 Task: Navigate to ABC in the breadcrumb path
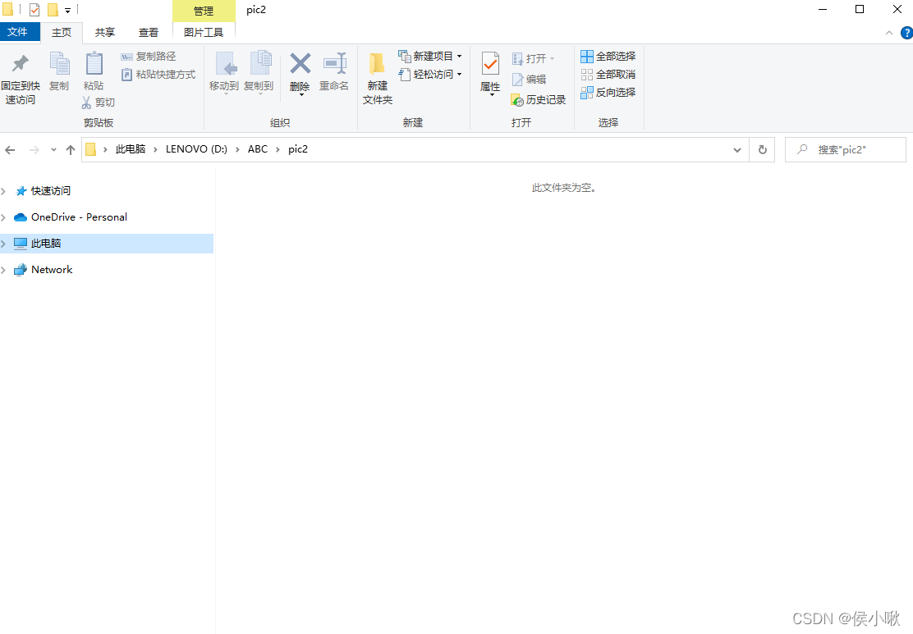[257, 149]
